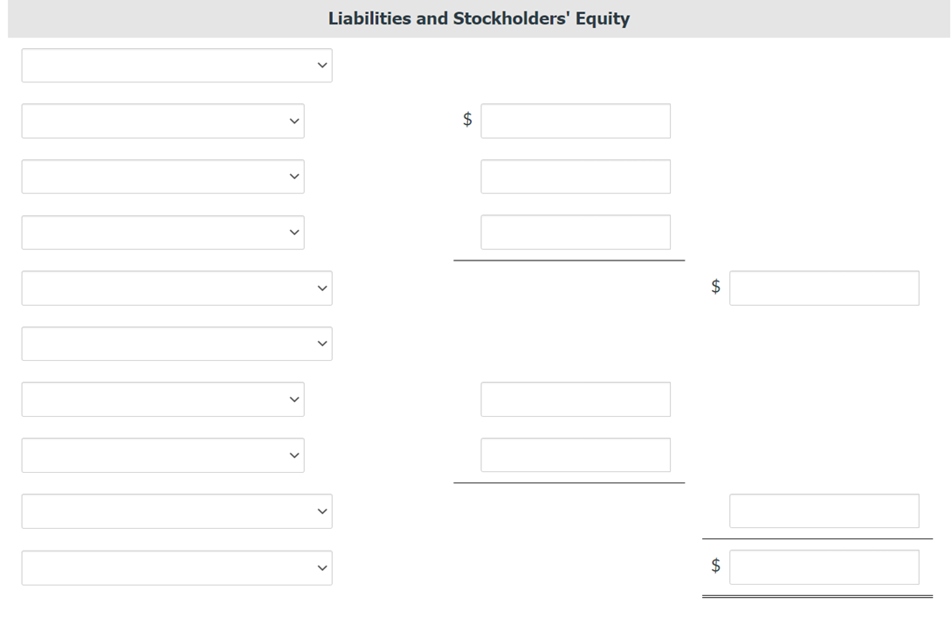Screen dimensions: 952x618
Task: Expand the fourth dropdown above the subtotal line
Action: pos(162,232)
